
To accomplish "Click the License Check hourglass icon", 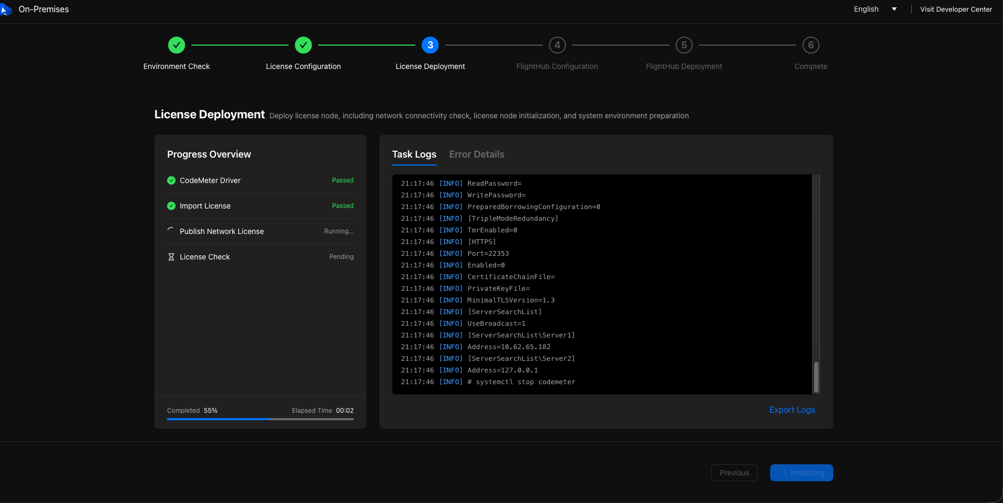I will tap(171, 257).
